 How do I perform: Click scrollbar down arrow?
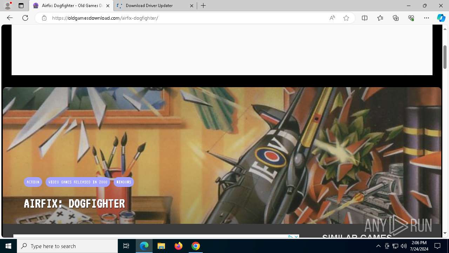pyautogui.click(x=445, y=233)
